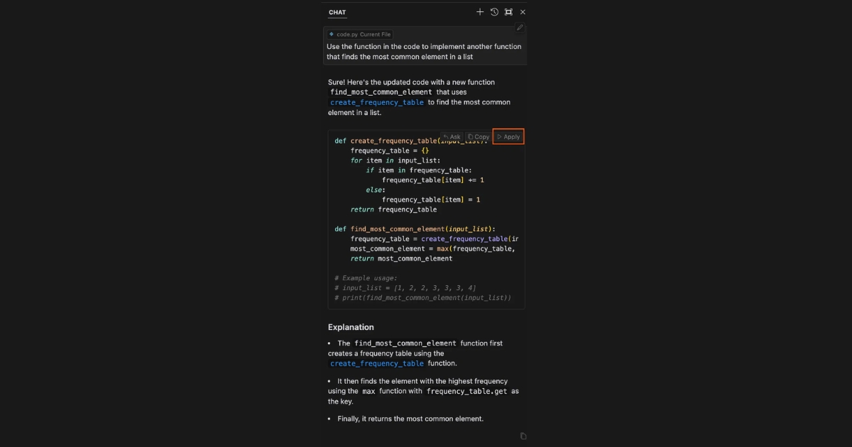The image size is (852, 447).
Task: Open create_frequency_table link under Explanation
Action: tap(377, 363)
